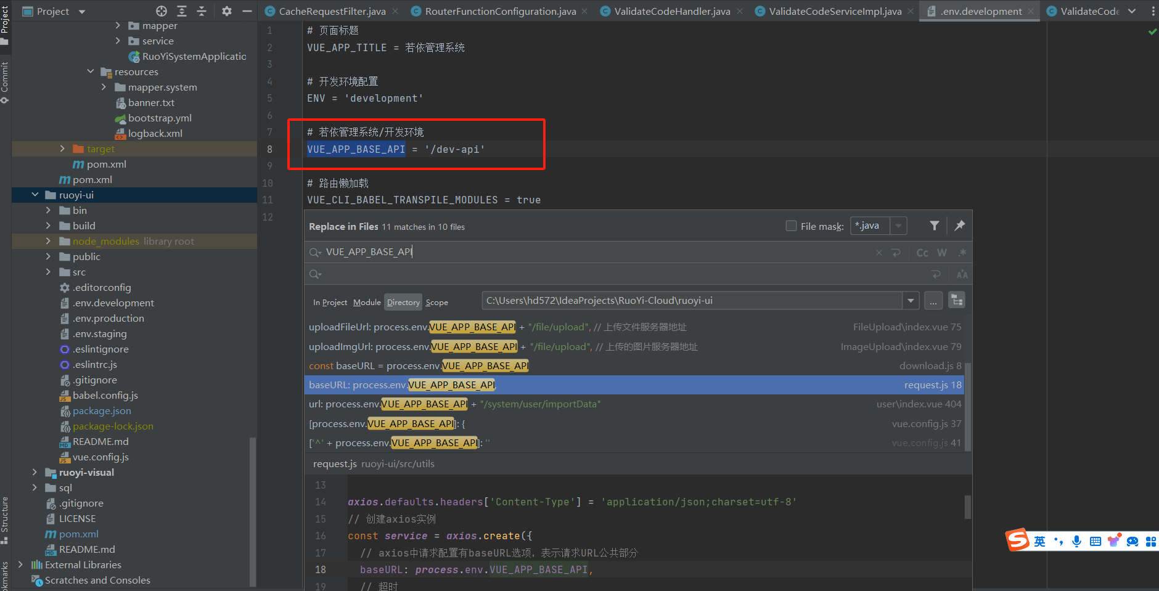Select the user\index.vue 404 result
The height and width of the screenshot is (591, 1159).
[x=635, y=404]
